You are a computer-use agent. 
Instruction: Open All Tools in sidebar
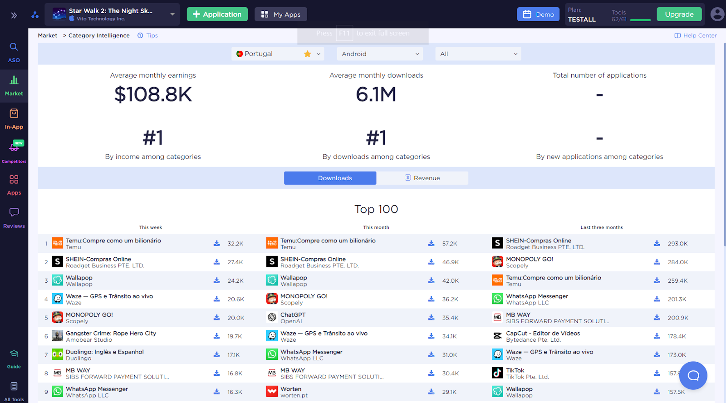point(14,392)
